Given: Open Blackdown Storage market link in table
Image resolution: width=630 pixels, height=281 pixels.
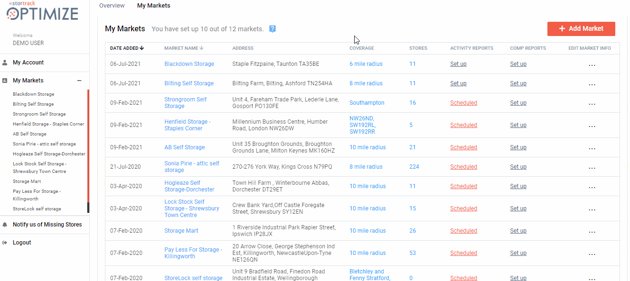Looking at the screenshot, I should click(x=189, y=64).
